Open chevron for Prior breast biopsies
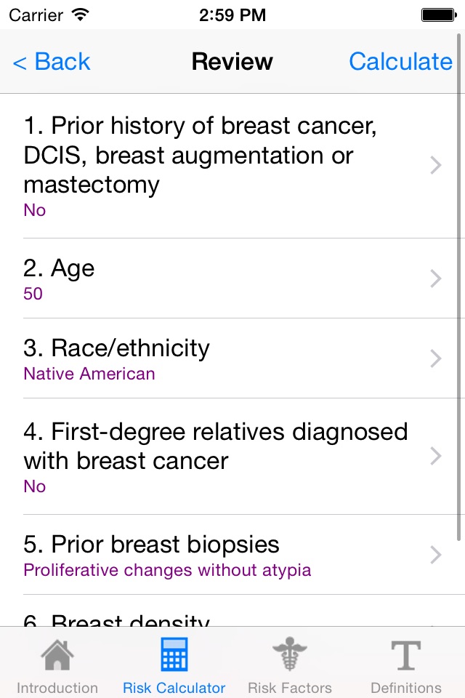 tap(436, 555)
